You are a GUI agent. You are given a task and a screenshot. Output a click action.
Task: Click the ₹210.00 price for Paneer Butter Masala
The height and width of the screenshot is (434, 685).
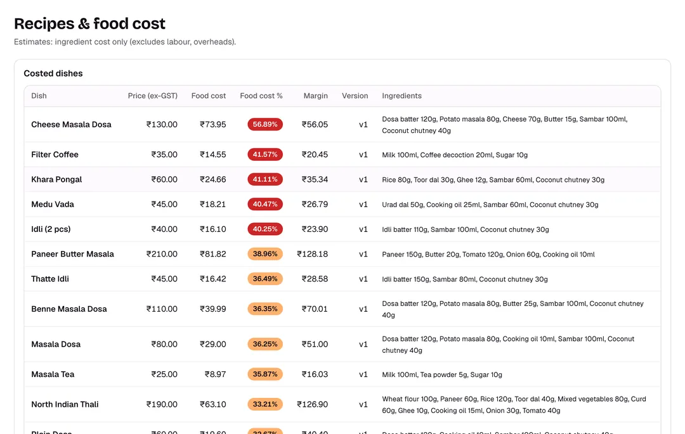tap(162, 254)
